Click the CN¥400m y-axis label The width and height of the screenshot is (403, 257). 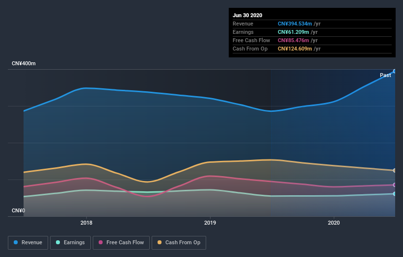pyautogui.click(x=24, y=63)
